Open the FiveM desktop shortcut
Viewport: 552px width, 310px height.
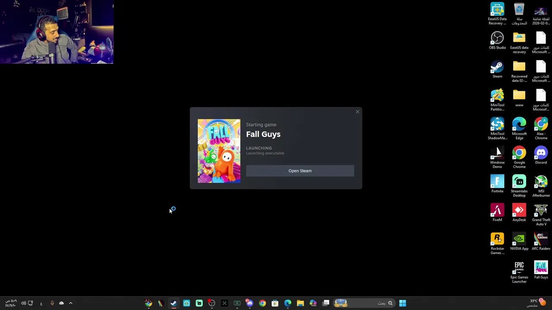[x=497, y=213]
